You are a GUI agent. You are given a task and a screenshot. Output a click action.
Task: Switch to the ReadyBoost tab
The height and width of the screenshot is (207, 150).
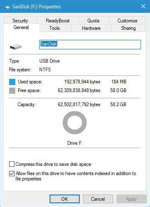pyautogui.click(x=58, y=21)
